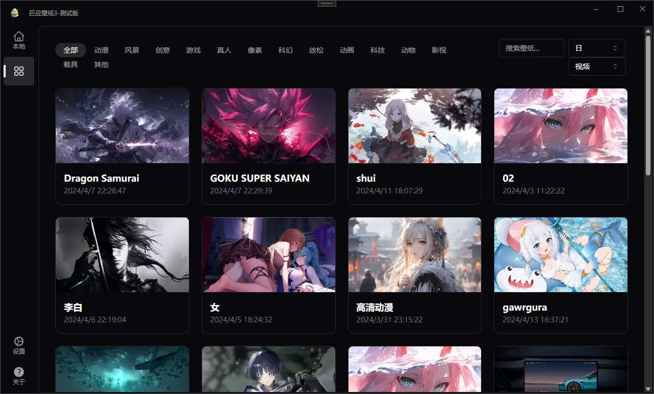Filter by the 放松 category
The width and height of the screenshot is (654, 394).
tap(316, 50)
